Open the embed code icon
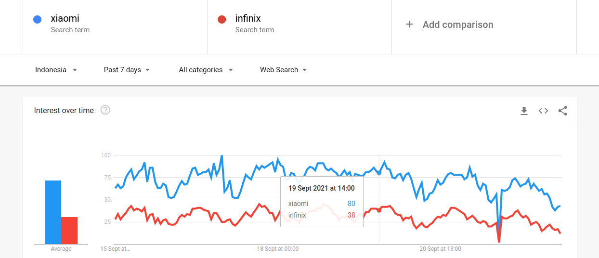The width and height of the screenshot is (599, 258). (543, 111)
